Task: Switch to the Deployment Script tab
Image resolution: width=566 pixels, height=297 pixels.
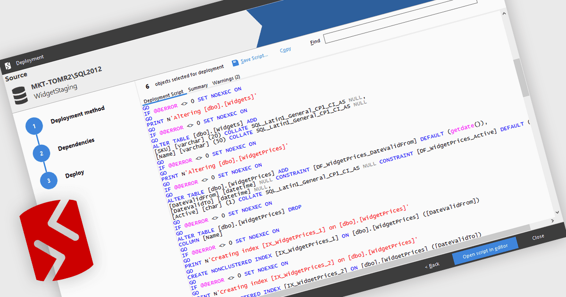Action: [163, 96]
